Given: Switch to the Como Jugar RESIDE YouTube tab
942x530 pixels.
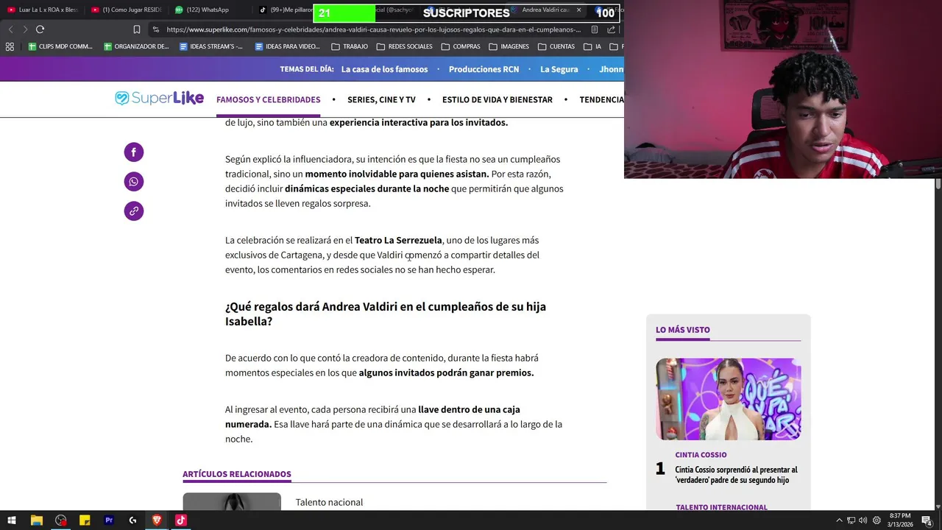Looking at the screenshot, I should pos(127,10).
